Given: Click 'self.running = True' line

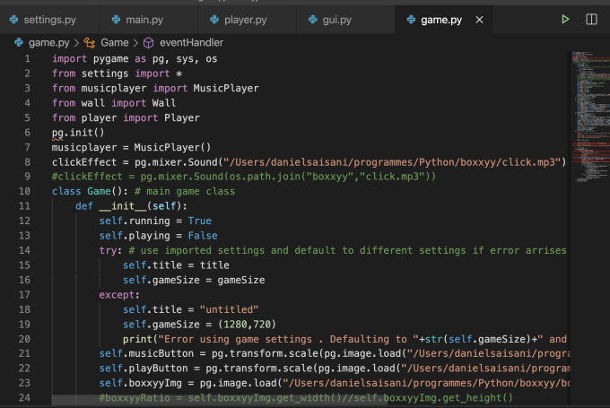Looking at the screenshot, I should pyautogui.click(x=155, y=221).
